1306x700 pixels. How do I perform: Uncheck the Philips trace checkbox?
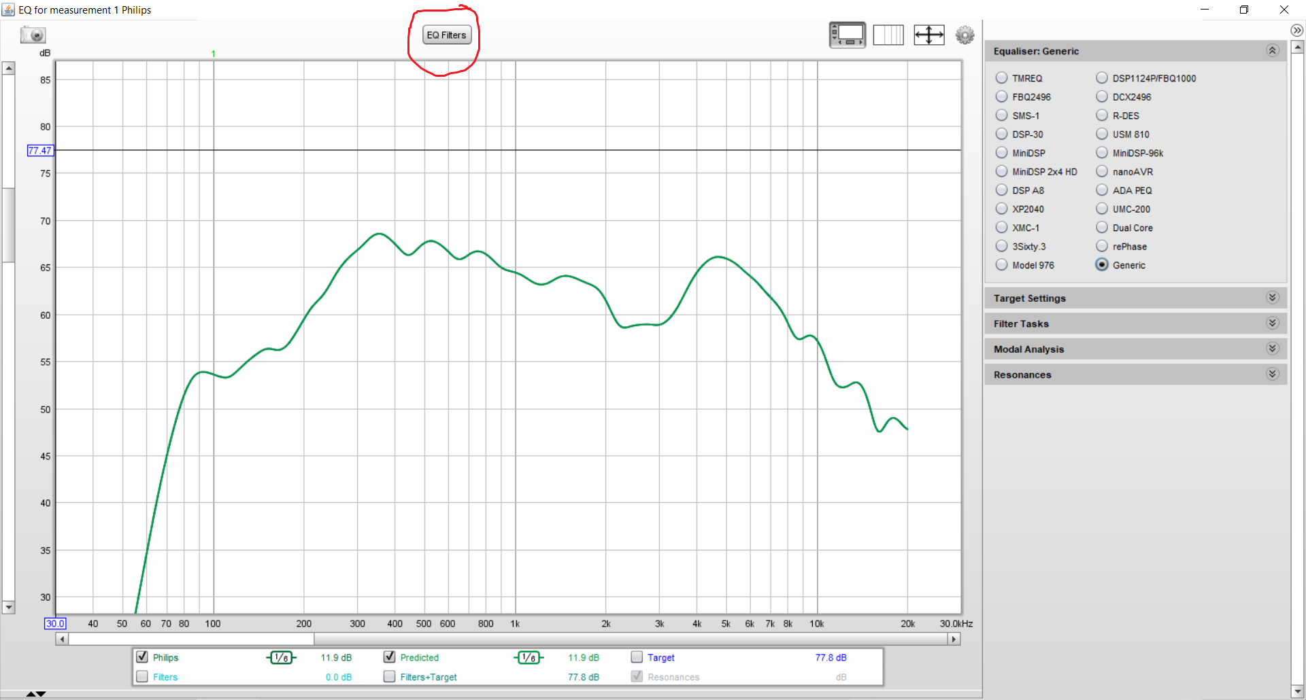[x=142, y=657]
